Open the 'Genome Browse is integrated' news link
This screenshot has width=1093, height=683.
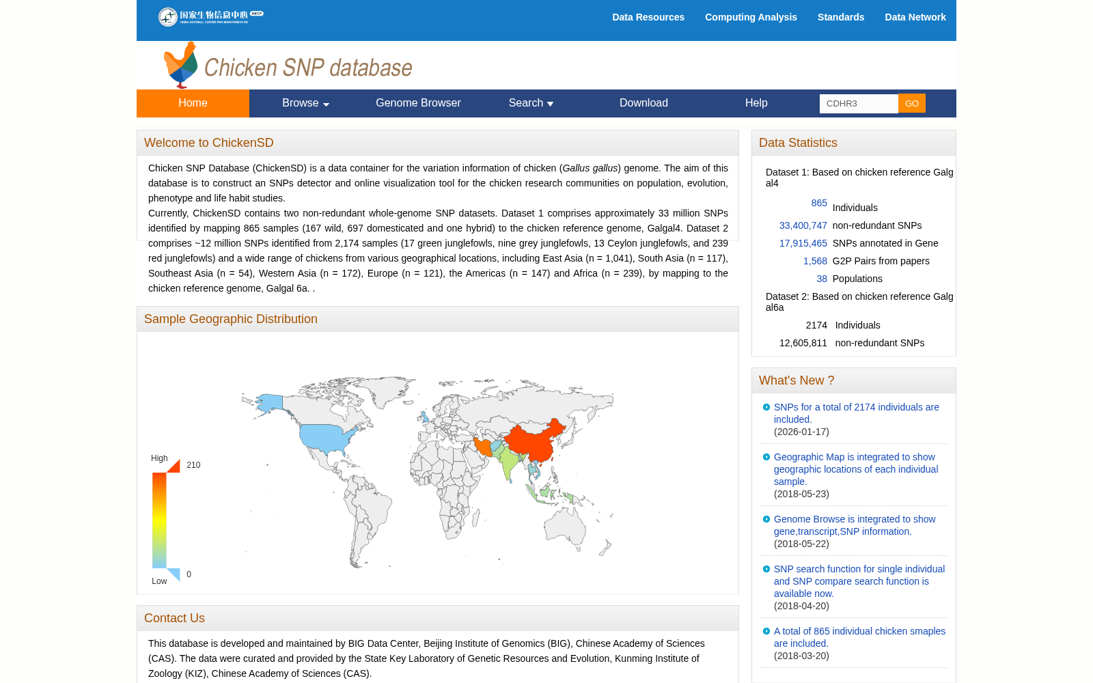pos(855,525)
